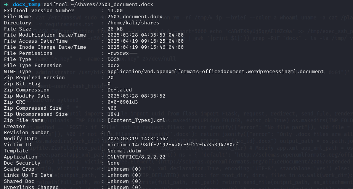Select the File Modification Date/Time value

click(x=146, y=35)
